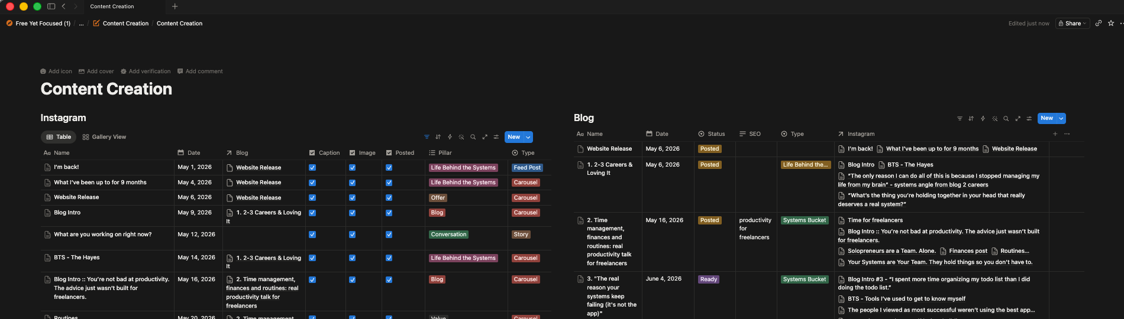Toggle Posted for What I've been up to
This screenshot has height=319, width=1124.
coord(389,183)
